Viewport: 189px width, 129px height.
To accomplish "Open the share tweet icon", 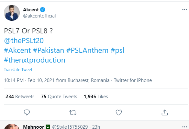I will [x=165, y=112].
